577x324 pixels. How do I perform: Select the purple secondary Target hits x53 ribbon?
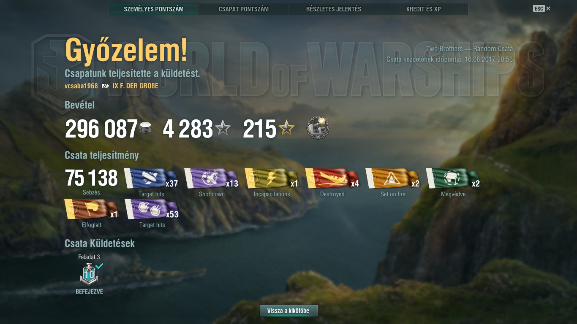152,209
